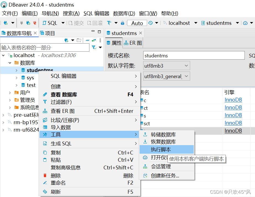This screenshot has height=197, width=255.
Task: Click the new database connection toolbar icon
Action: [6, 23]
